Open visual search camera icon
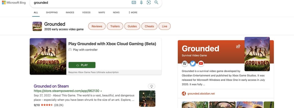 click(x=149, y=3)
